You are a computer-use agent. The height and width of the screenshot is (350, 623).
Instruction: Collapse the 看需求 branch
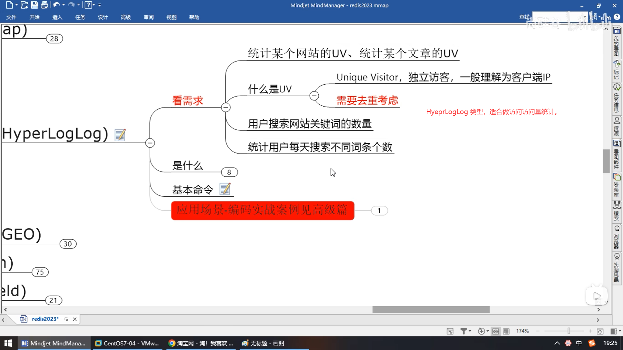pos(226,107)
